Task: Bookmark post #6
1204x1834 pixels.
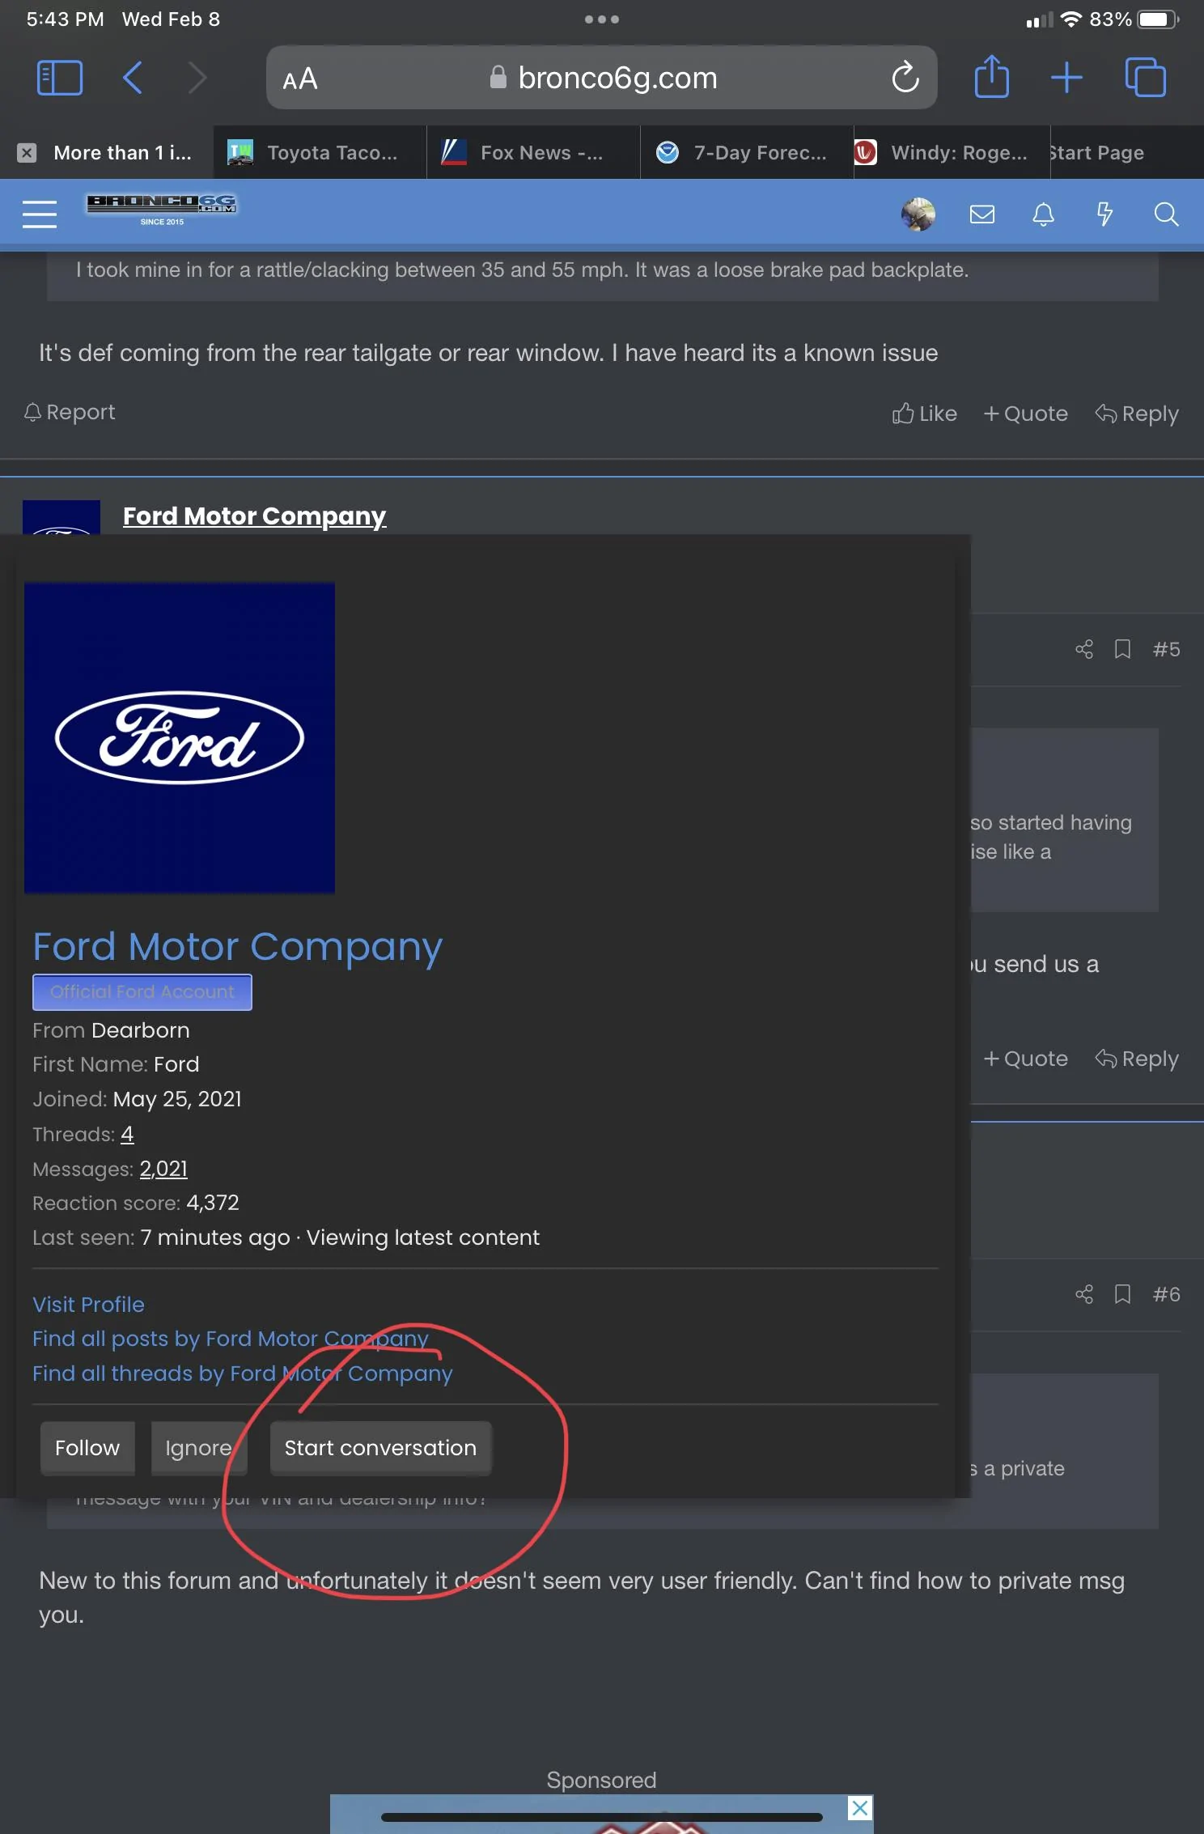Action: tap(1122, 1294)
